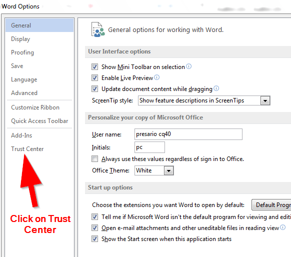This screenshot has height=257, width=291.
Task: Disable Show the Start screen checkbox
Action: pos(94,239)
